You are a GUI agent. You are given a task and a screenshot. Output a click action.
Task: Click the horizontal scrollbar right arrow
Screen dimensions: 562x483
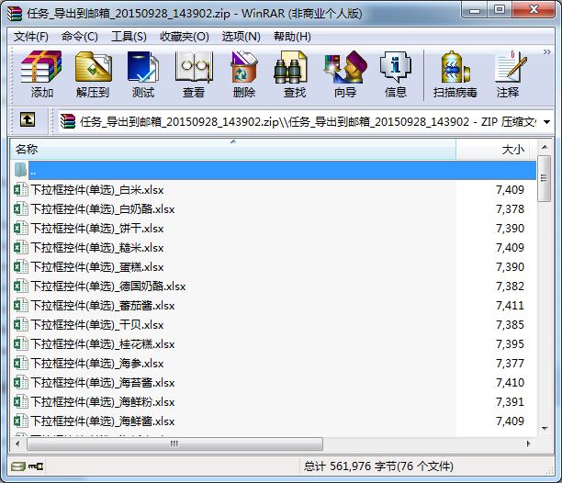point(529,444)
